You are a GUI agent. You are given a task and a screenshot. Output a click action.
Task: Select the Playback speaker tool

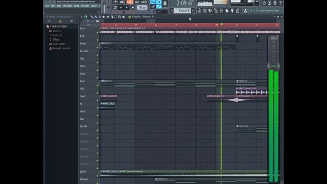click(124, 17)
